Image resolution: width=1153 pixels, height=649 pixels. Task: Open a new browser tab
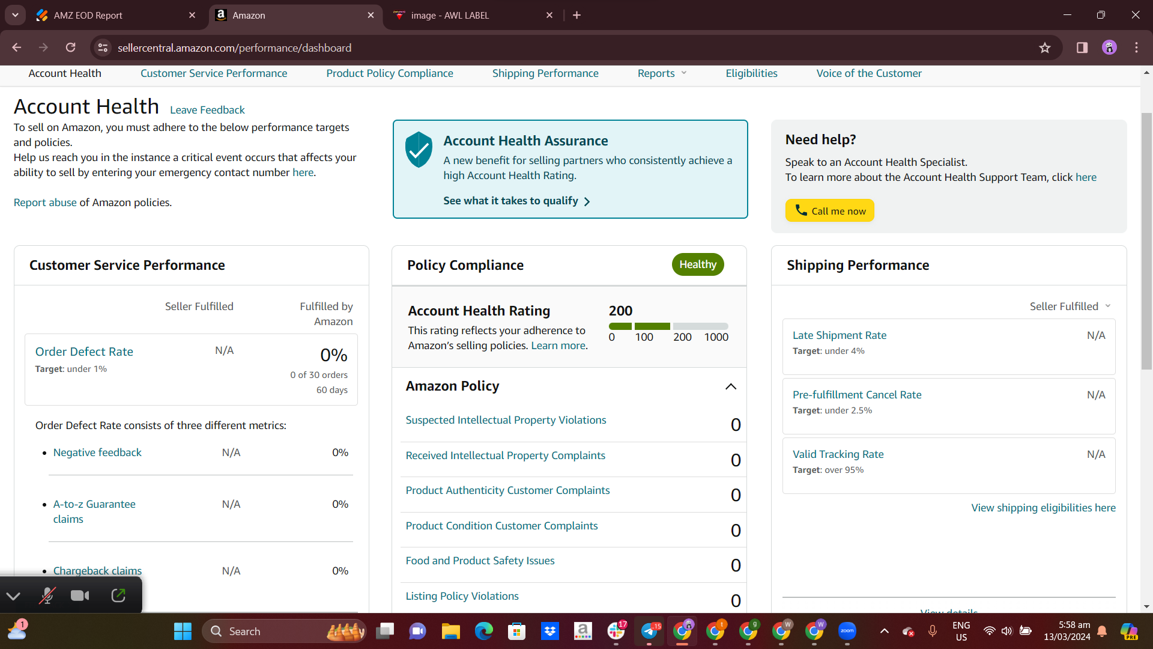coord(576,15)
